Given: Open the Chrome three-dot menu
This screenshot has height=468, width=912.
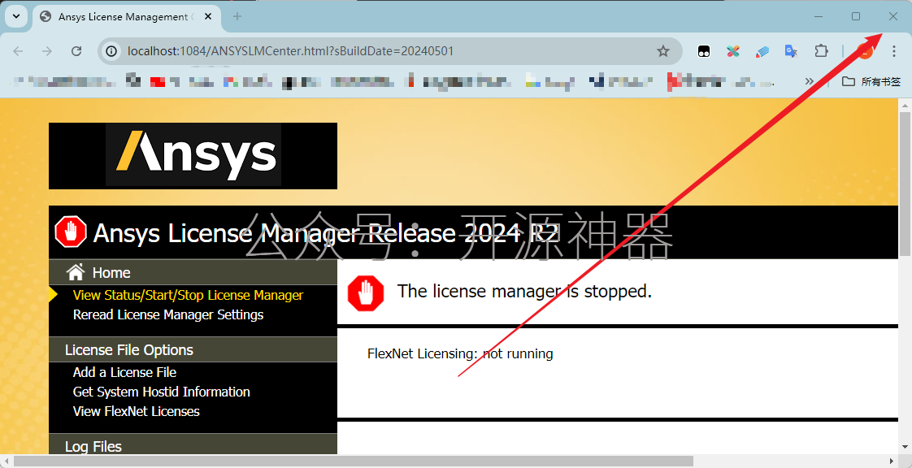Looking at the screenshot, I should click(894, 51).
